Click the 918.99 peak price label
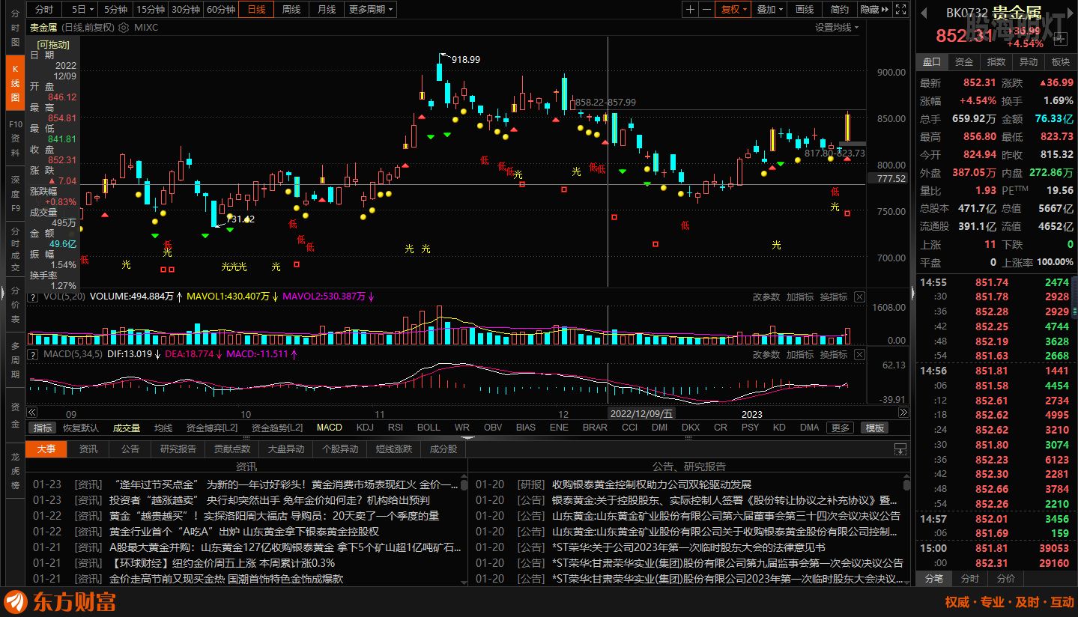The height and width of the screenshot is (617, 1078). pos(466,59)
